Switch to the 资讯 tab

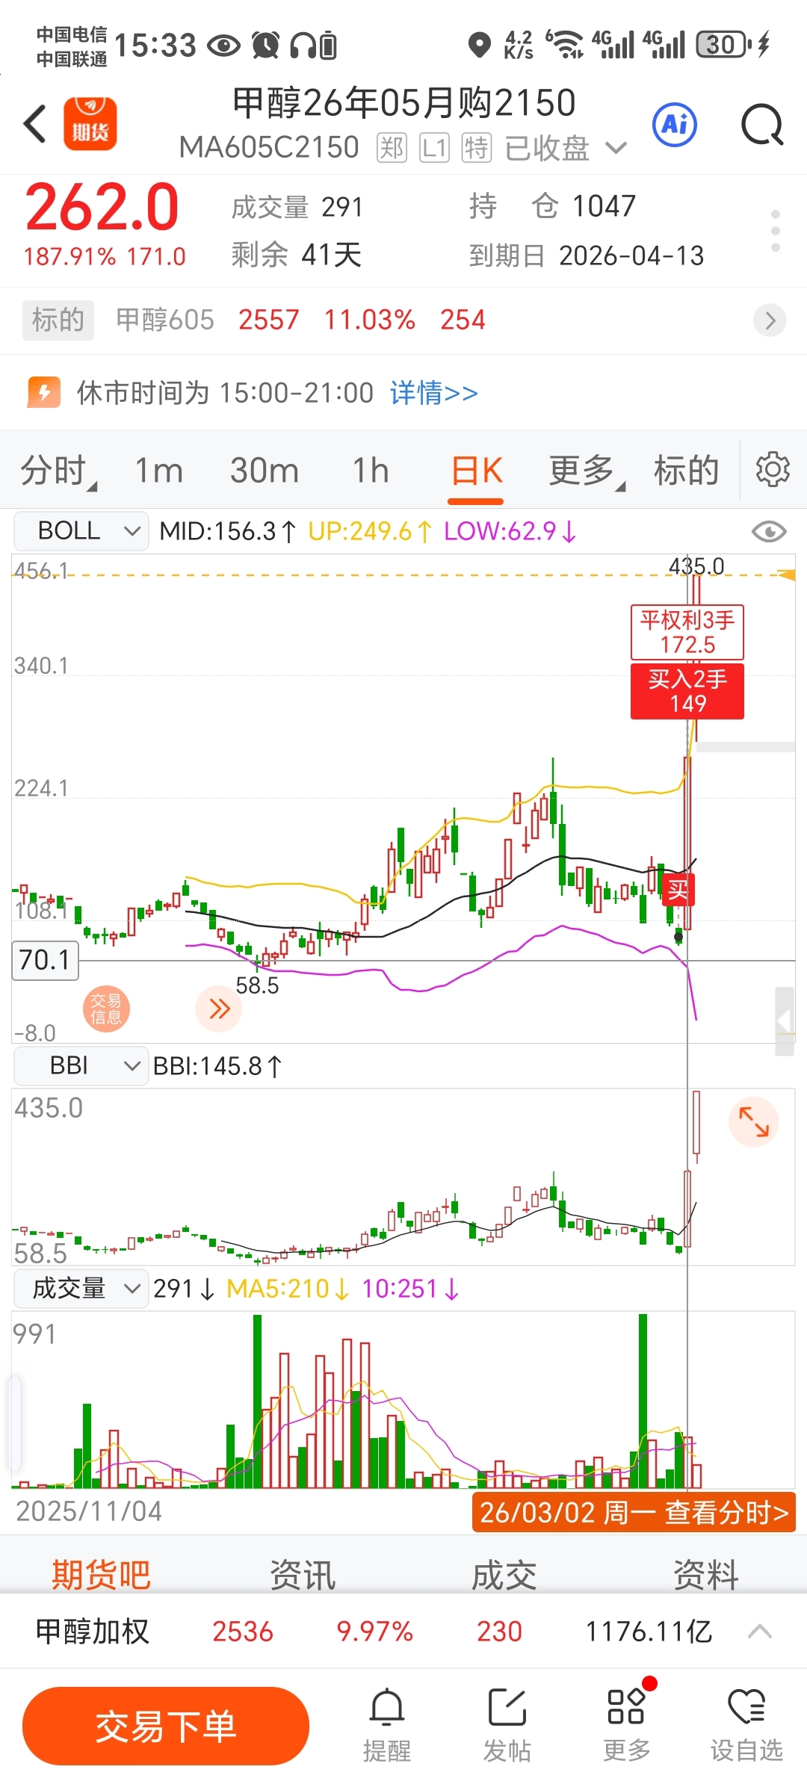pos(303,1575)
